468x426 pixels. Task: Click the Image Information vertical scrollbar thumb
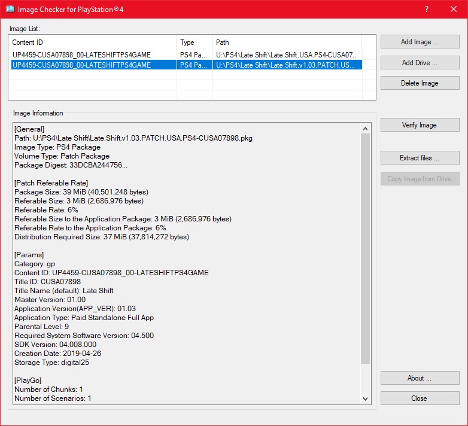click(365, 248)
